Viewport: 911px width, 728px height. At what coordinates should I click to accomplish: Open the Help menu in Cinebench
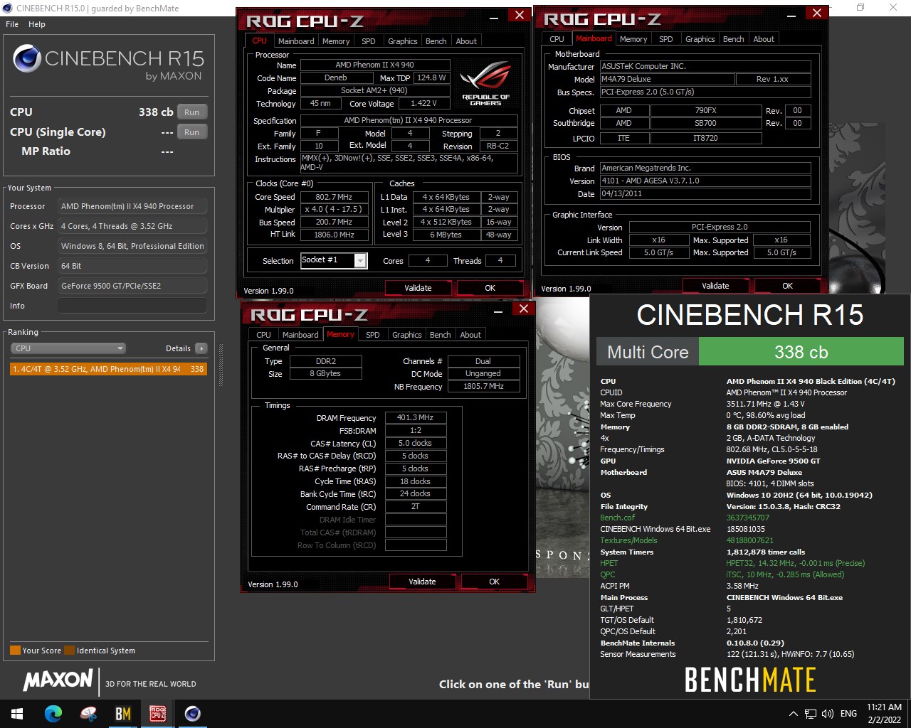point(37,24)
